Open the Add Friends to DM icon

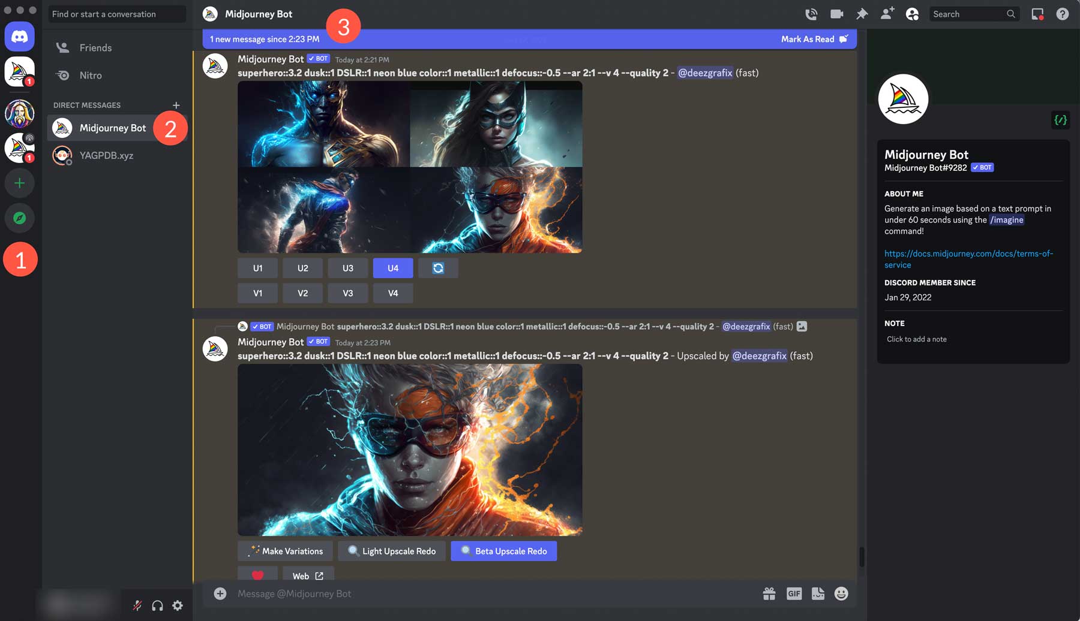[x=887, y=13]
